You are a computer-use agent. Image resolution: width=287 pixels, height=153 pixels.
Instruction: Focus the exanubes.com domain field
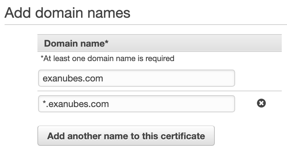pos(136,78)
